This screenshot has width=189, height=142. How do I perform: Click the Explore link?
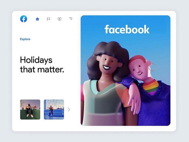point(25,39)
